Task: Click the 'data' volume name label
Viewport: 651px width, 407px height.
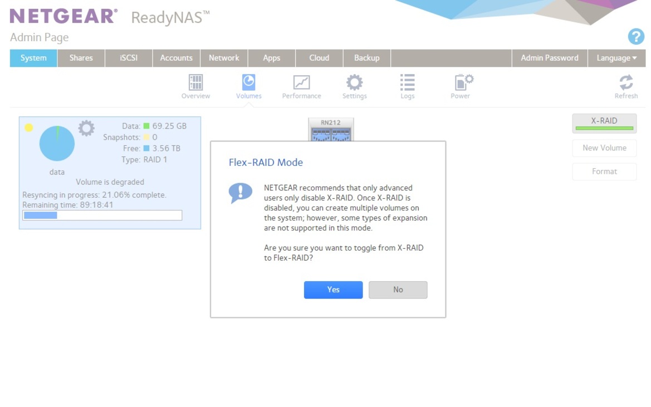Action: (57, 171)
